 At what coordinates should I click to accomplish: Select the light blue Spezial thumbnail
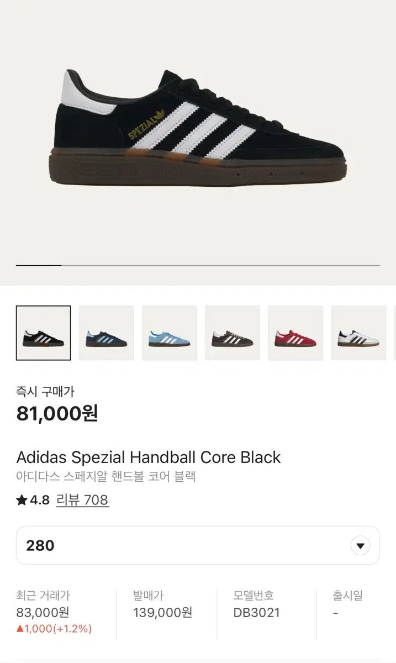[x=169, y=333]
